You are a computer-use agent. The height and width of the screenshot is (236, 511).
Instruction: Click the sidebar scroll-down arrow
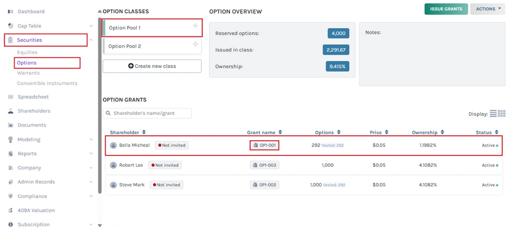(100, 225)
